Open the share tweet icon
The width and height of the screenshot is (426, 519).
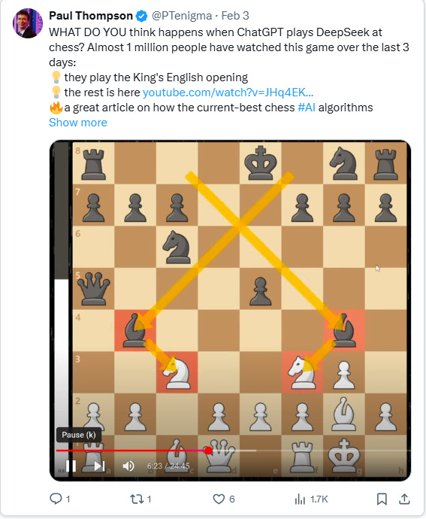[x=404, y=499]
